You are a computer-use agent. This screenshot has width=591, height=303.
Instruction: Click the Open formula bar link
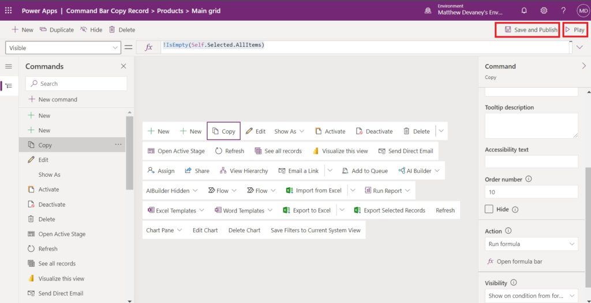click(x=515, y=261)
